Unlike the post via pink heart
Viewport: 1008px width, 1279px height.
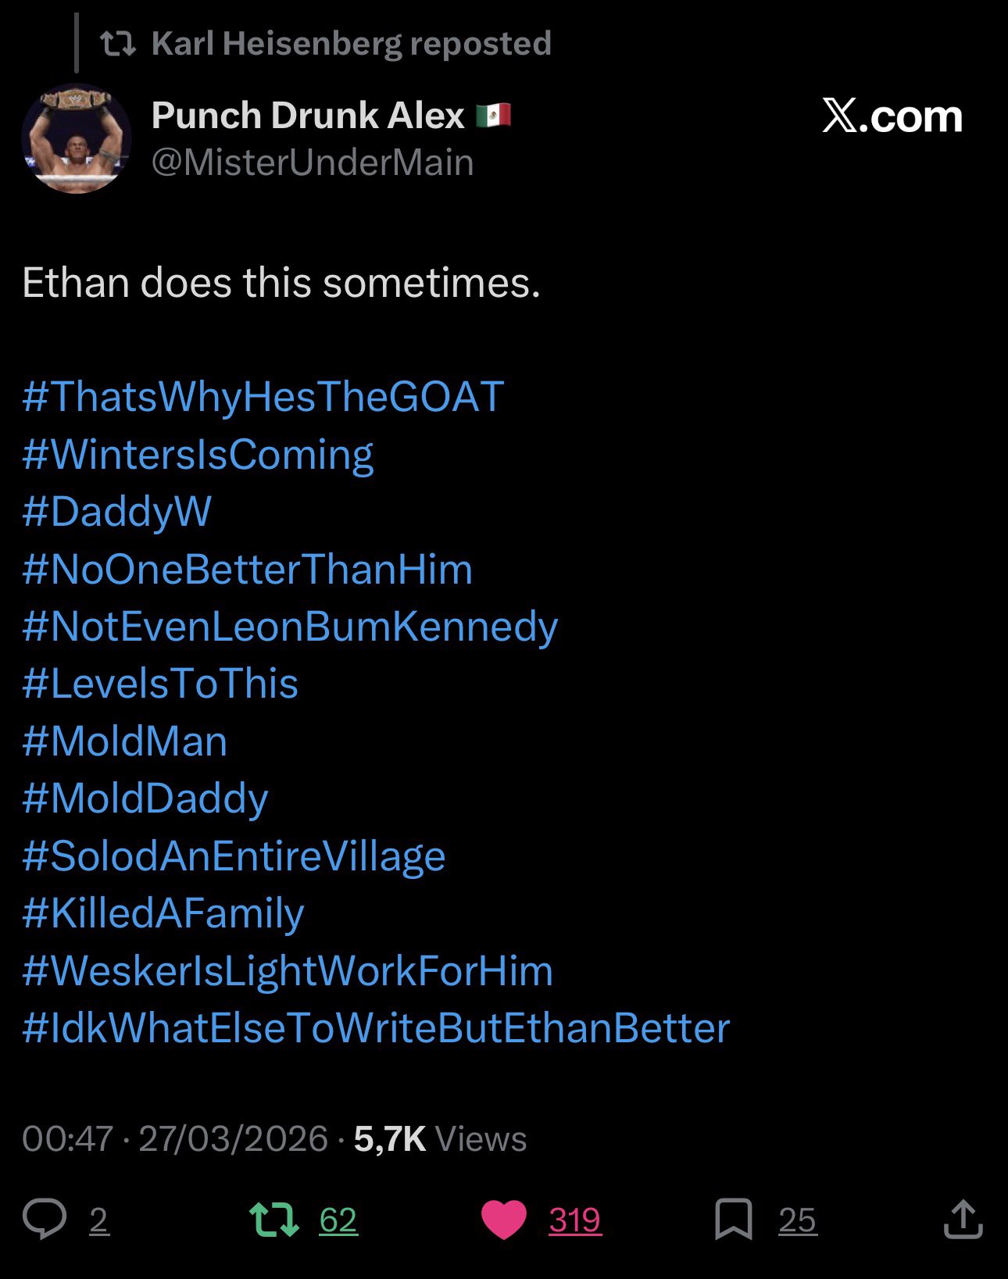[x=504, y=1220]
